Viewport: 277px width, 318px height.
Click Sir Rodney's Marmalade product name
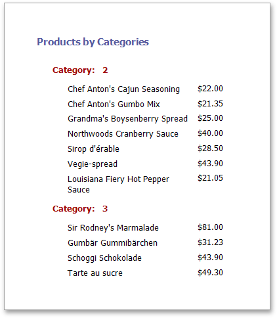pyautogui.click(x=113, y=228)
